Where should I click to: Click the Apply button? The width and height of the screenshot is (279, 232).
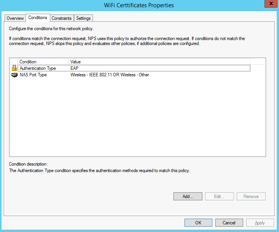point(260,223)
